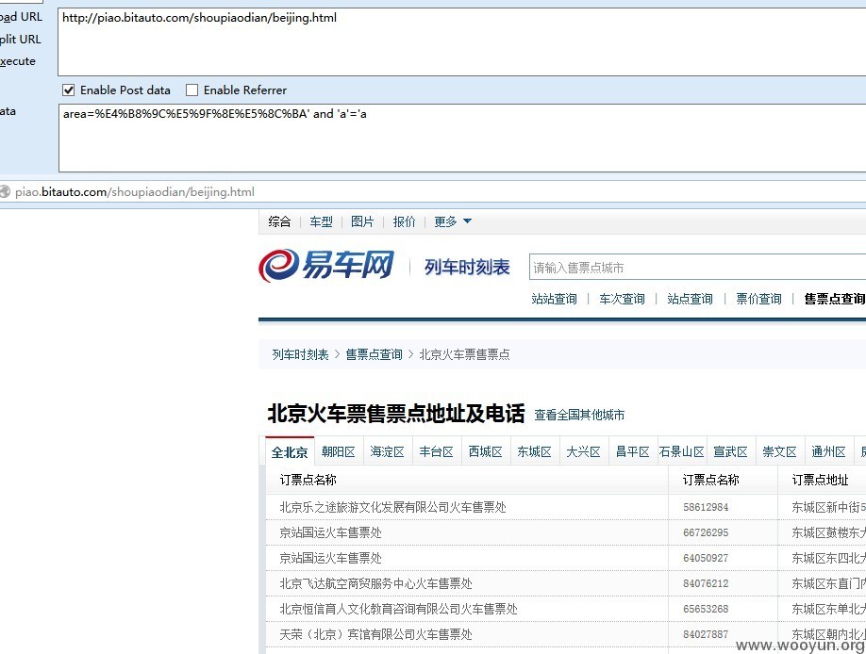
Task: Click the Post data text area
Action: (x=461, y=138)
